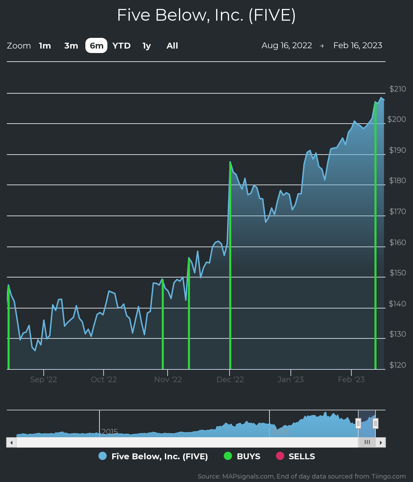The height and width of the screenshot is (482, 413).
Task: Click the chart title Five Below, Inc. (FIVE)
Action: [206, 15]
